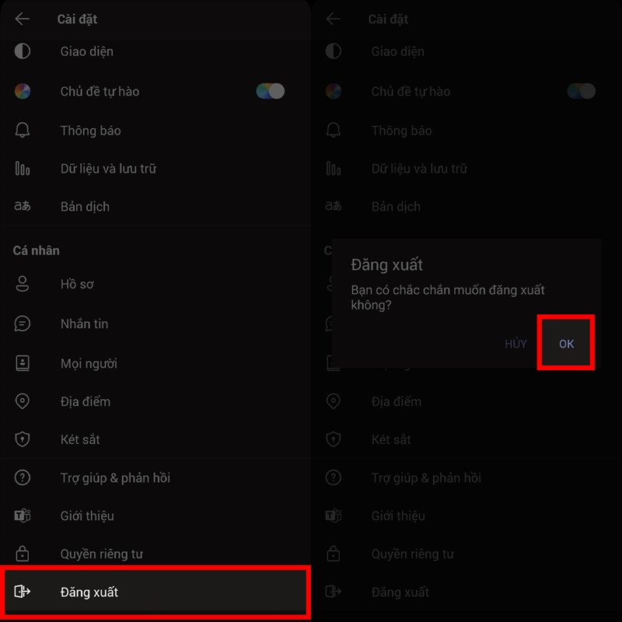
Task: Toggle the undimmed Chủ đề tự hào switch
Action: (x=271, y=91)
